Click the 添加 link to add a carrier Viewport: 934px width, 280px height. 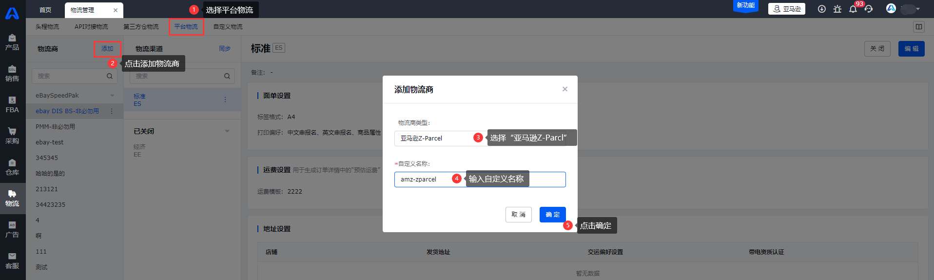[x=107, y=49]
